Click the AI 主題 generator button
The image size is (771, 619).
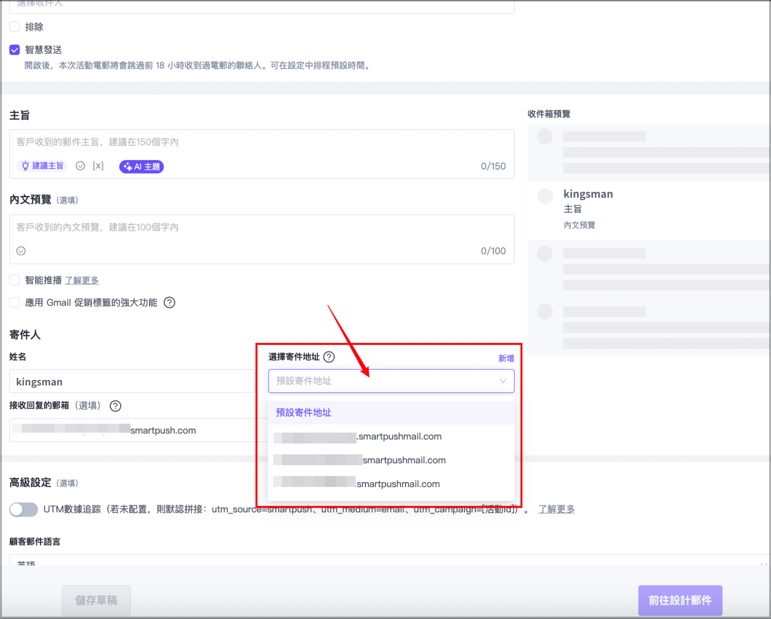click(x=141, y=167)
